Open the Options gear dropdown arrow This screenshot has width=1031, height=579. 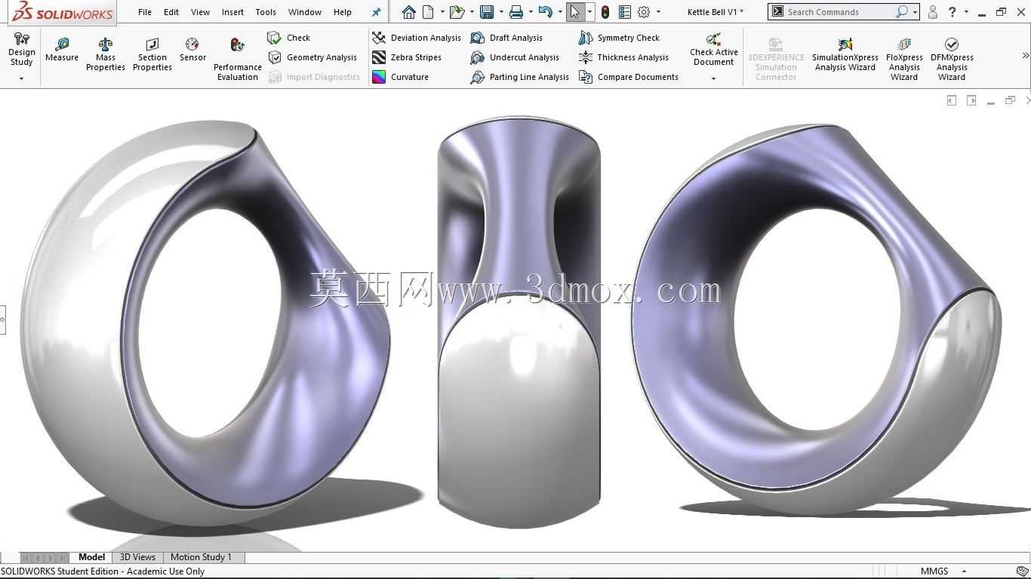658,12
